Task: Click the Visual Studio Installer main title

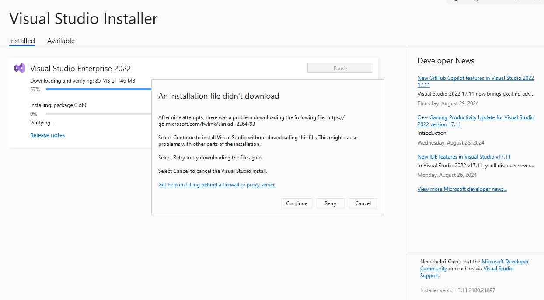Action: pyautogui.click(x=84, y=19)
